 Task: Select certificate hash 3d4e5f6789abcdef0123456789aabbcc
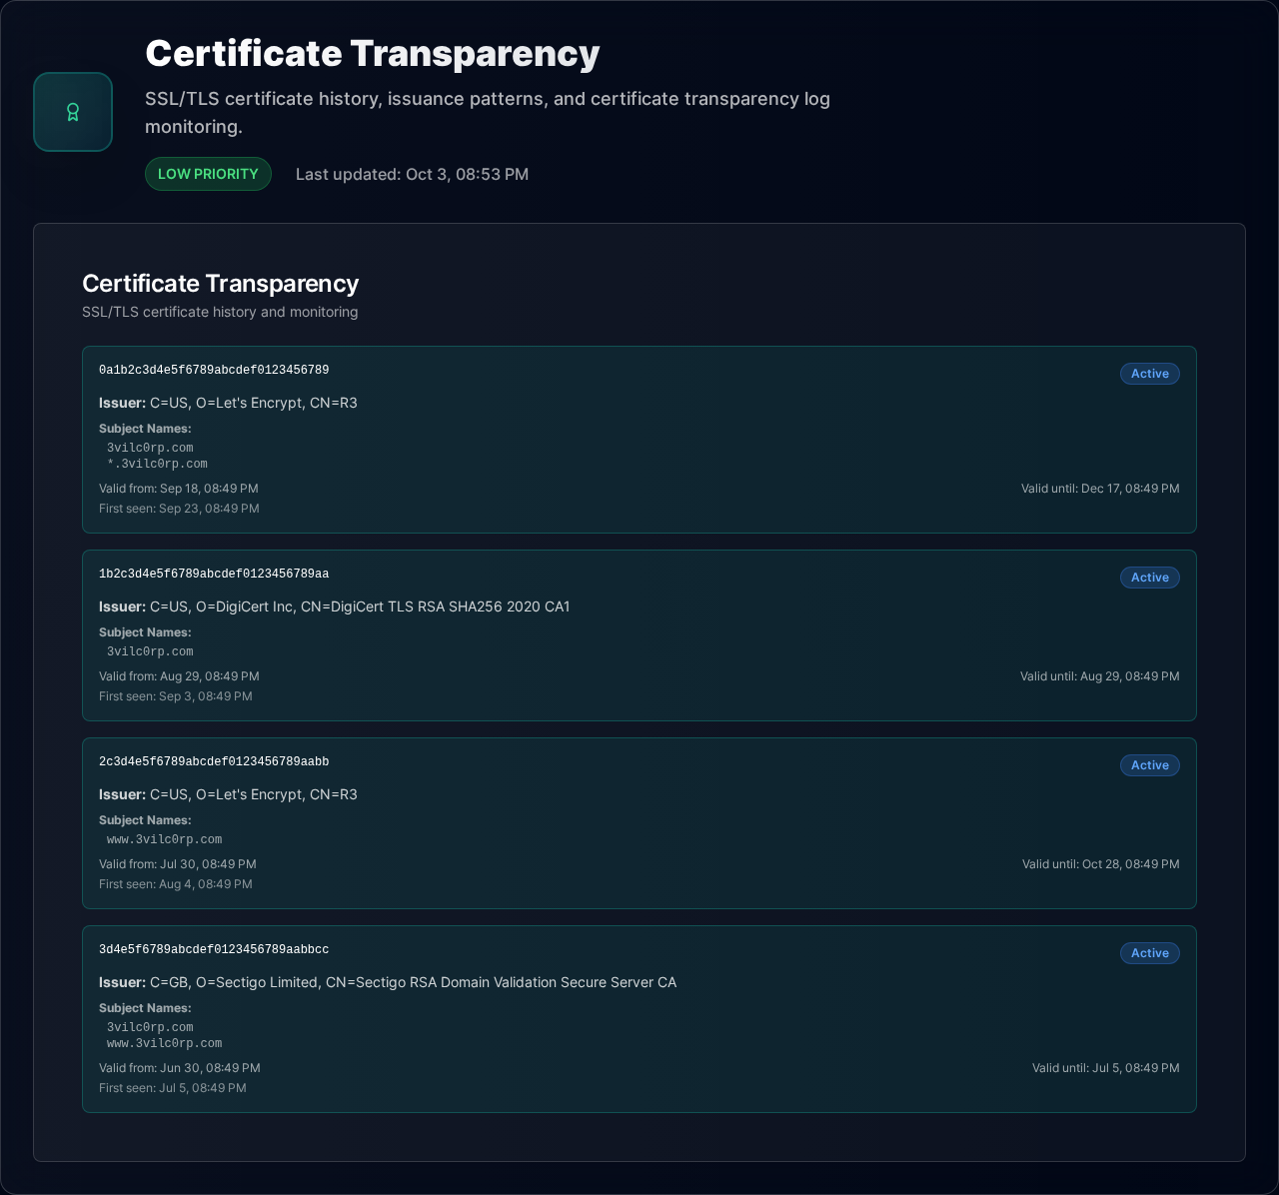214,950
